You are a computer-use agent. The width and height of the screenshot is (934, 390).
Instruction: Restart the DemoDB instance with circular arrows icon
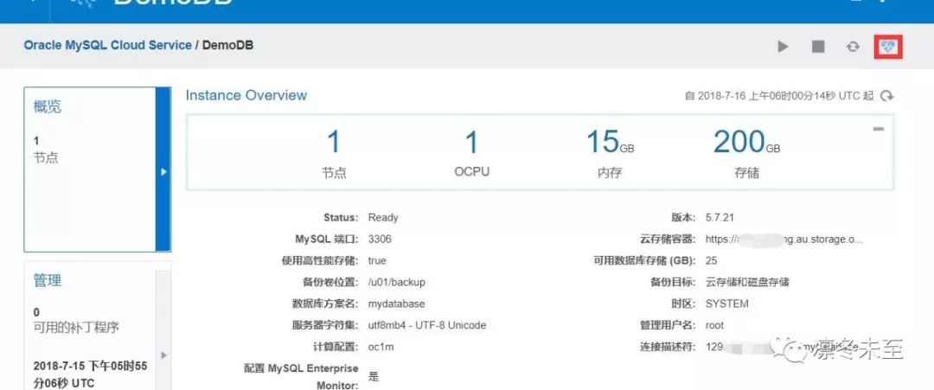click(853, 47)
